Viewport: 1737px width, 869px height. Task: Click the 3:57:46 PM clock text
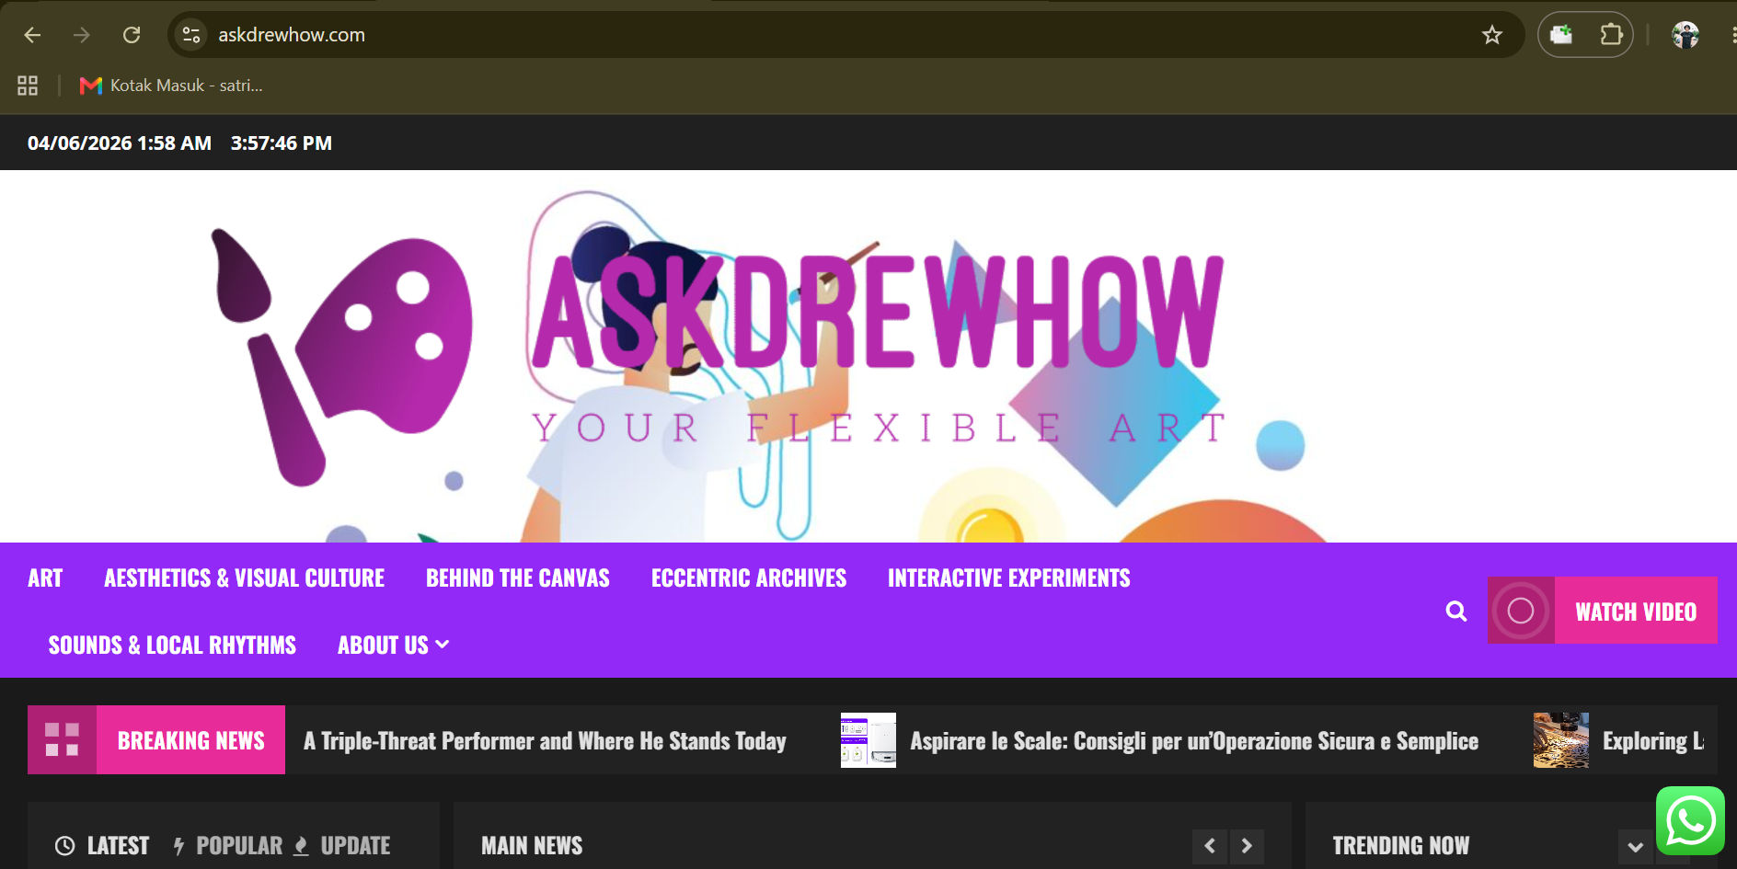[x=282, y=143]
